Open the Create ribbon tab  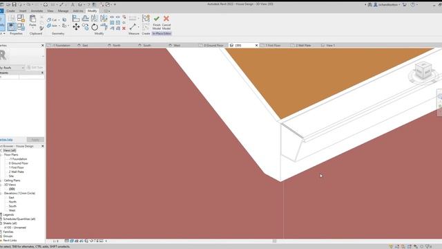click(x=11, y=11)
